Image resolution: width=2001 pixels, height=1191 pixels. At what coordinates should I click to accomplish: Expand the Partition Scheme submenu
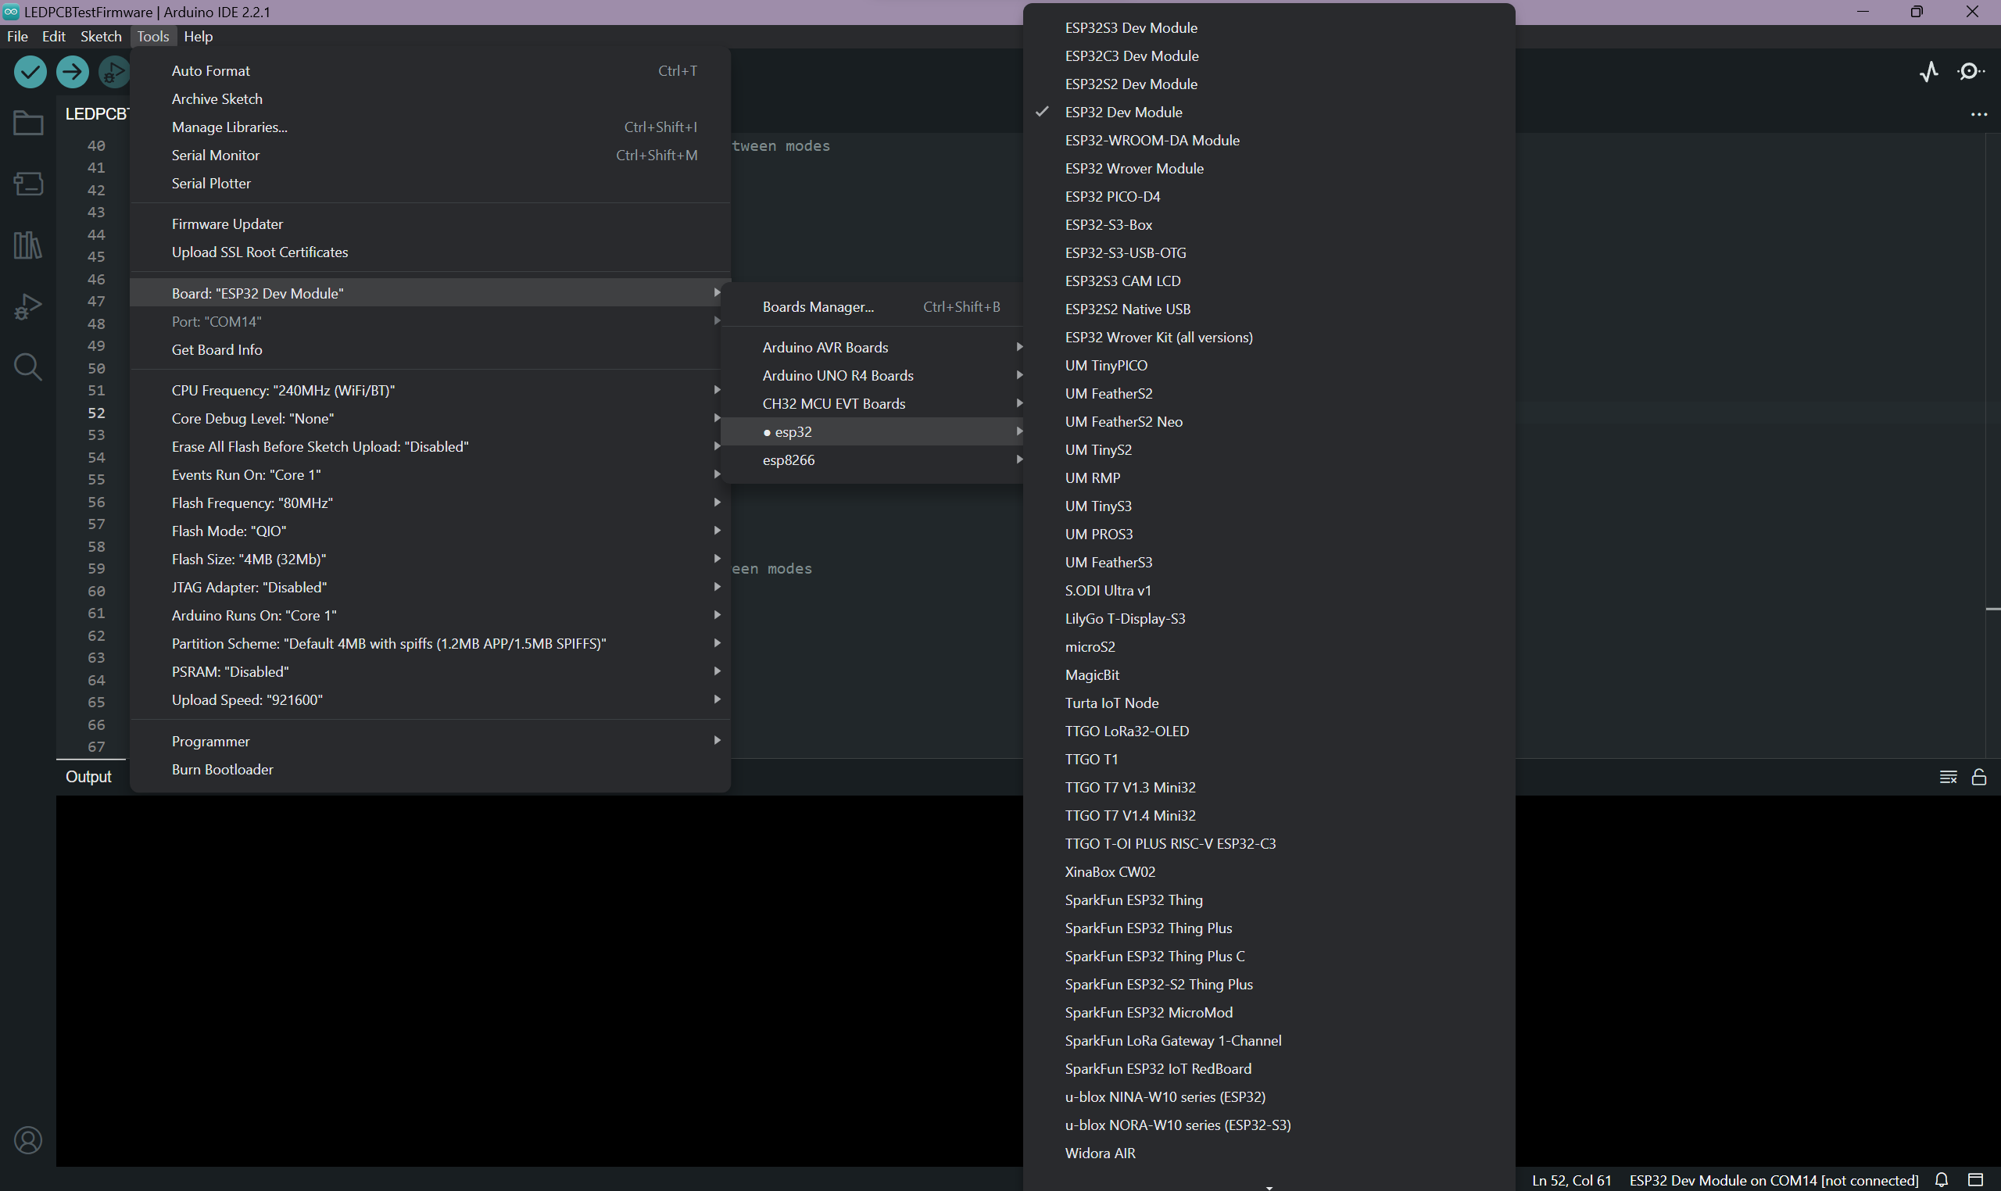430,644
